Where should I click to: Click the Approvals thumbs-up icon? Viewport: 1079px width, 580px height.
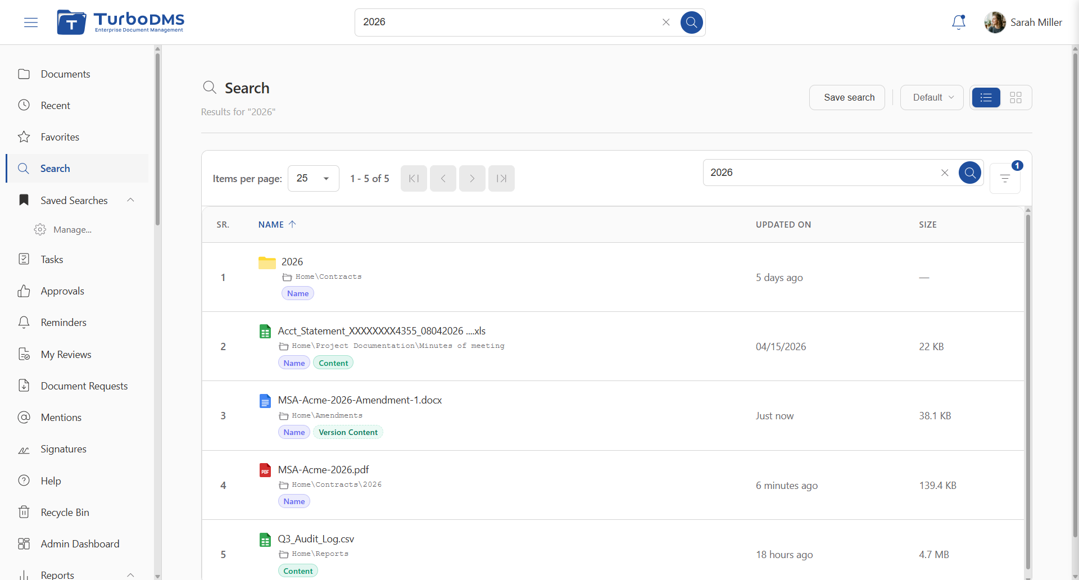pyautogui.click(x=24, y=291)
